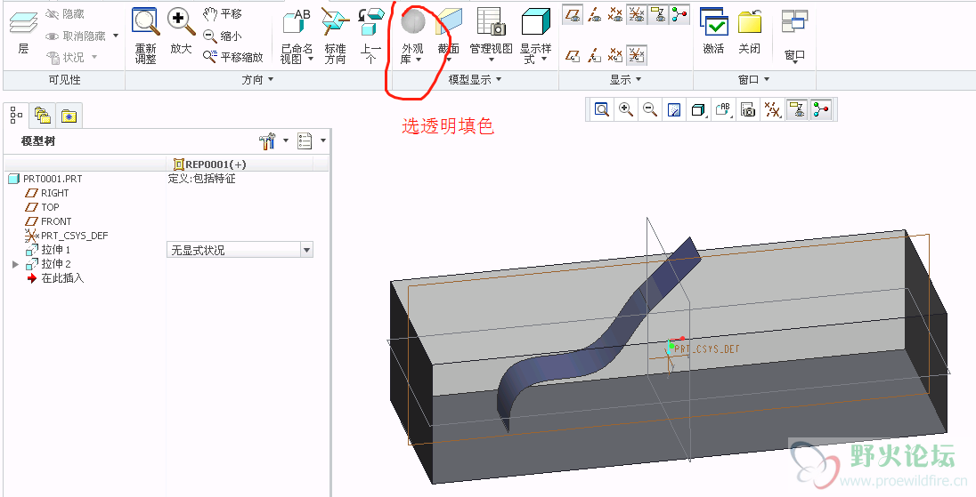This screenshot has width=976, height=497.
Task: Toggle csys tag display in ribbon
Action: [x=637, y=55]
